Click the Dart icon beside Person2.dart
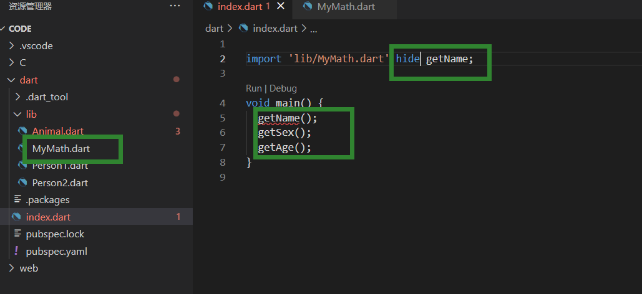Screen dimensions: 642x294 coord(22,183)
